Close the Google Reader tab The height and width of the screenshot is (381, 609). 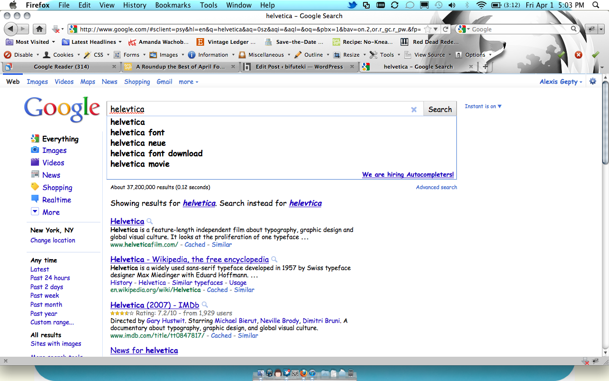point(114,67)
